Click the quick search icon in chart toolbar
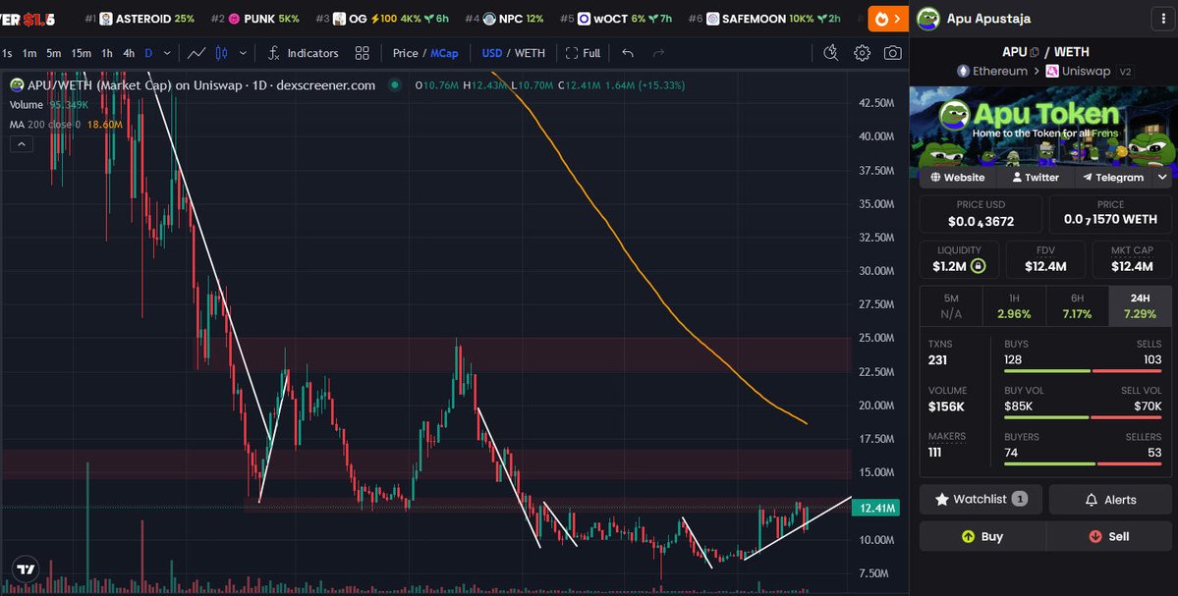The width and height of the screenshot is (1178, 596). coord(830,53)
